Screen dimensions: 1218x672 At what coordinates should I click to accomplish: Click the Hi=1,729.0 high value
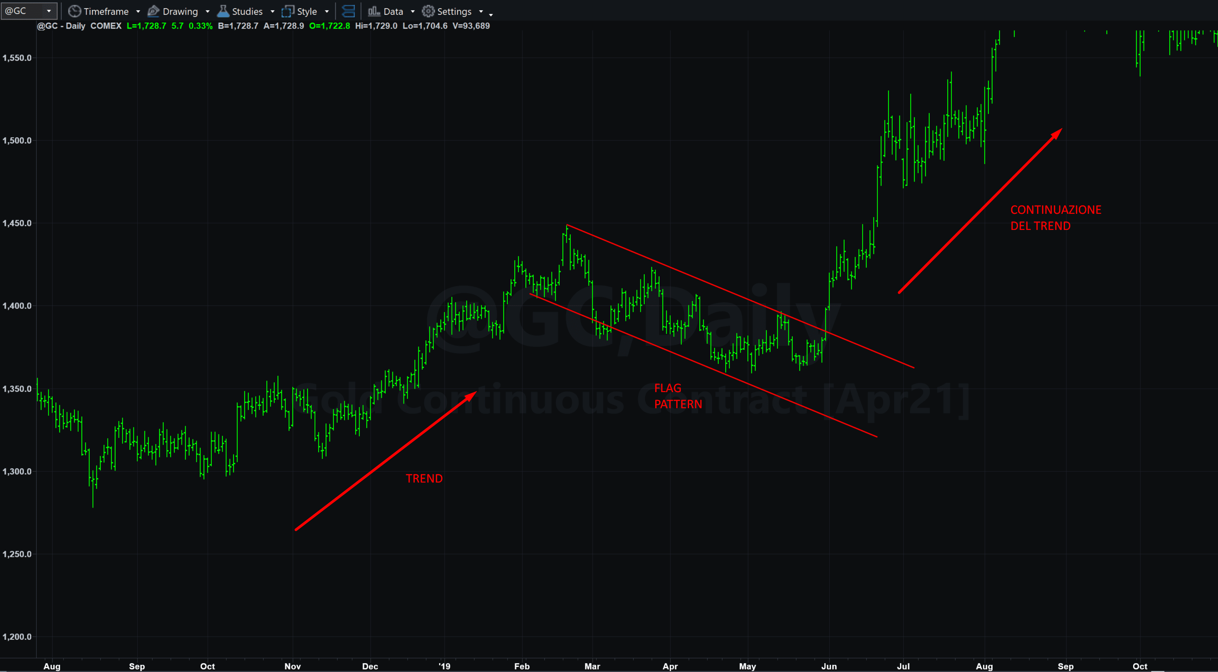(376, 26)
